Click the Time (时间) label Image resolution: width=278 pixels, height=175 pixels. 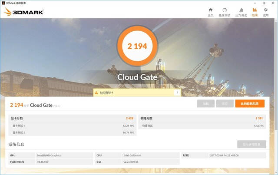click(x=185, y=155)
